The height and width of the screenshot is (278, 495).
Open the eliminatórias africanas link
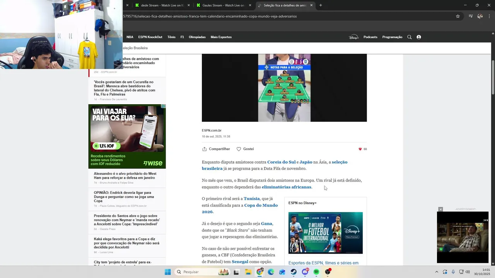coord(287,187)
